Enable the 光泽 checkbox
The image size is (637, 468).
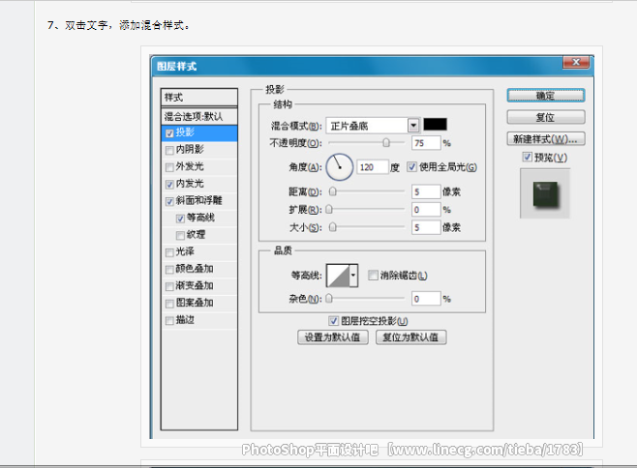coord(169,252)
